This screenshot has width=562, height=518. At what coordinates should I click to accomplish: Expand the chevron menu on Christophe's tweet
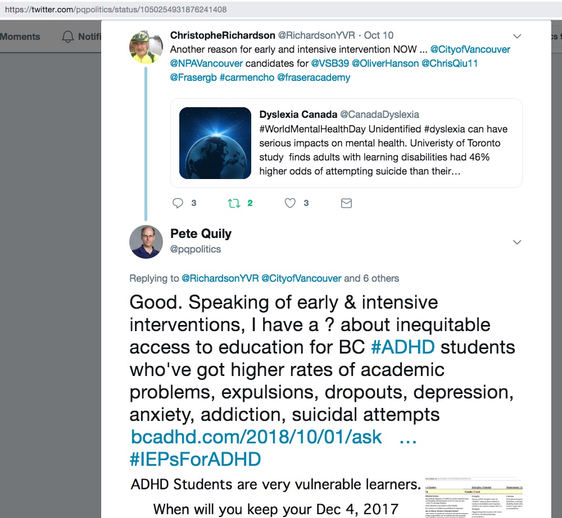click(517, 36)
